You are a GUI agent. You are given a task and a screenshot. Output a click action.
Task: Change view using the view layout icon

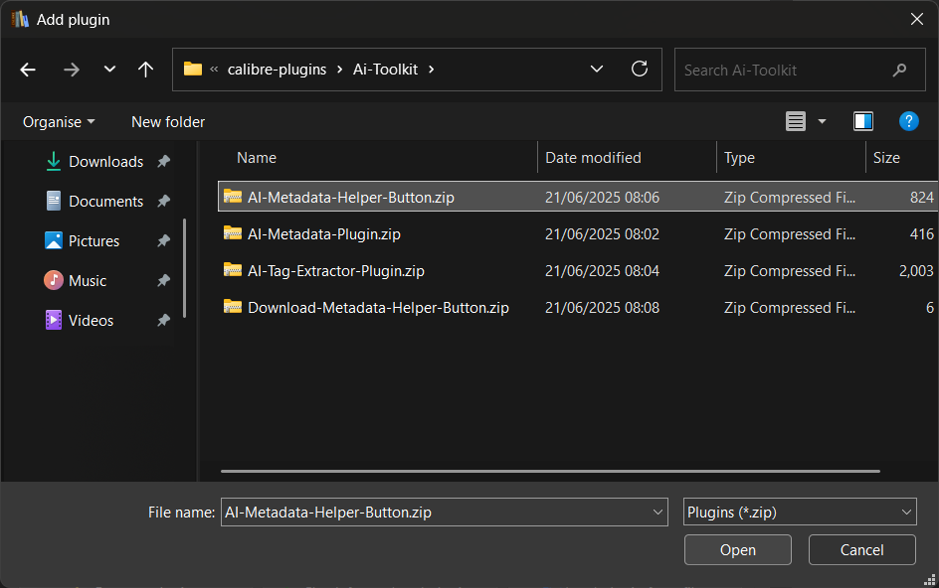[x=796, y=121]
